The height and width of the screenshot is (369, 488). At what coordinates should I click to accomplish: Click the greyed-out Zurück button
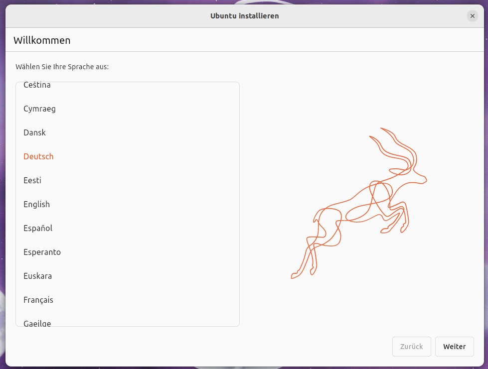coord(411,347)
